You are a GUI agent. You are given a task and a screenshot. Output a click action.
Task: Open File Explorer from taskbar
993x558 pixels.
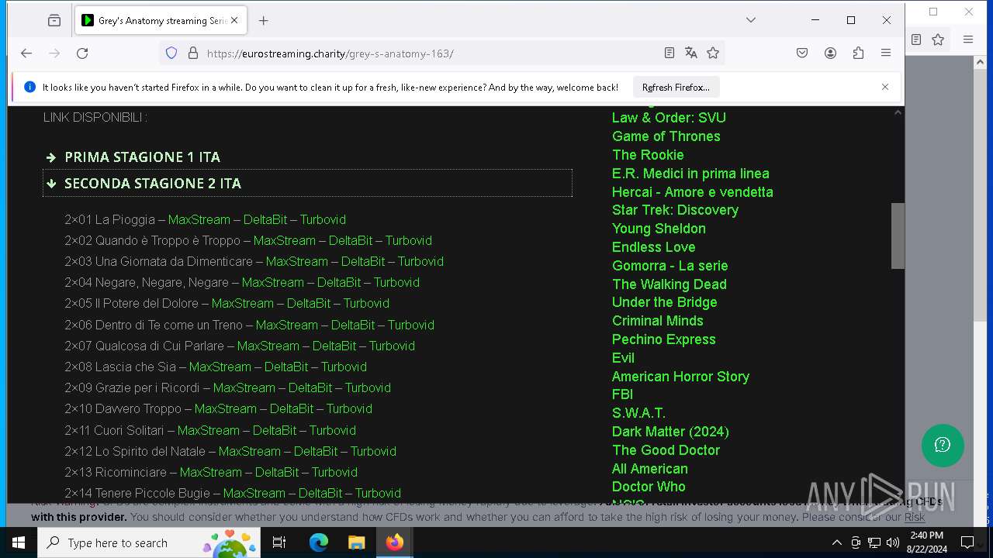click(x=356, y=542)
